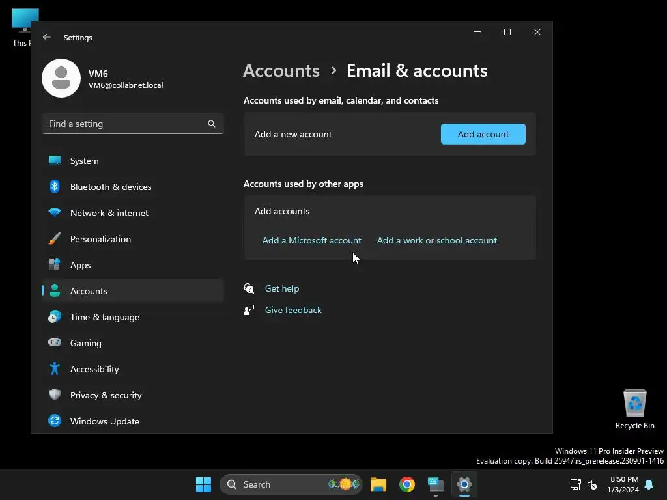The width and height of the screenshot is (667, 500).
Task: Open the Windows Start menu
Action: [x=203, y=484]
